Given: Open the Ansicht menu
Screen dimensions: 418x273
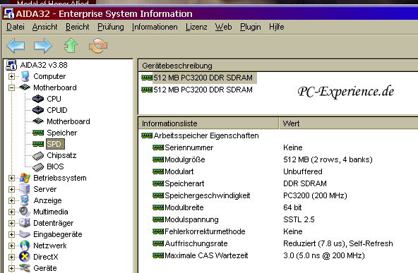Looking at the screenshot, I should click(44, 27).
